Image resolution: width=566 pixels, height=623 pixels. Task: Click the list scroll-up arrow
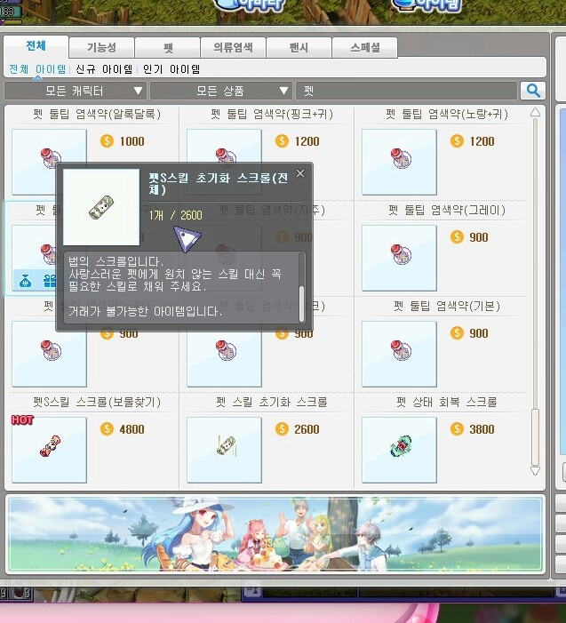535,112
